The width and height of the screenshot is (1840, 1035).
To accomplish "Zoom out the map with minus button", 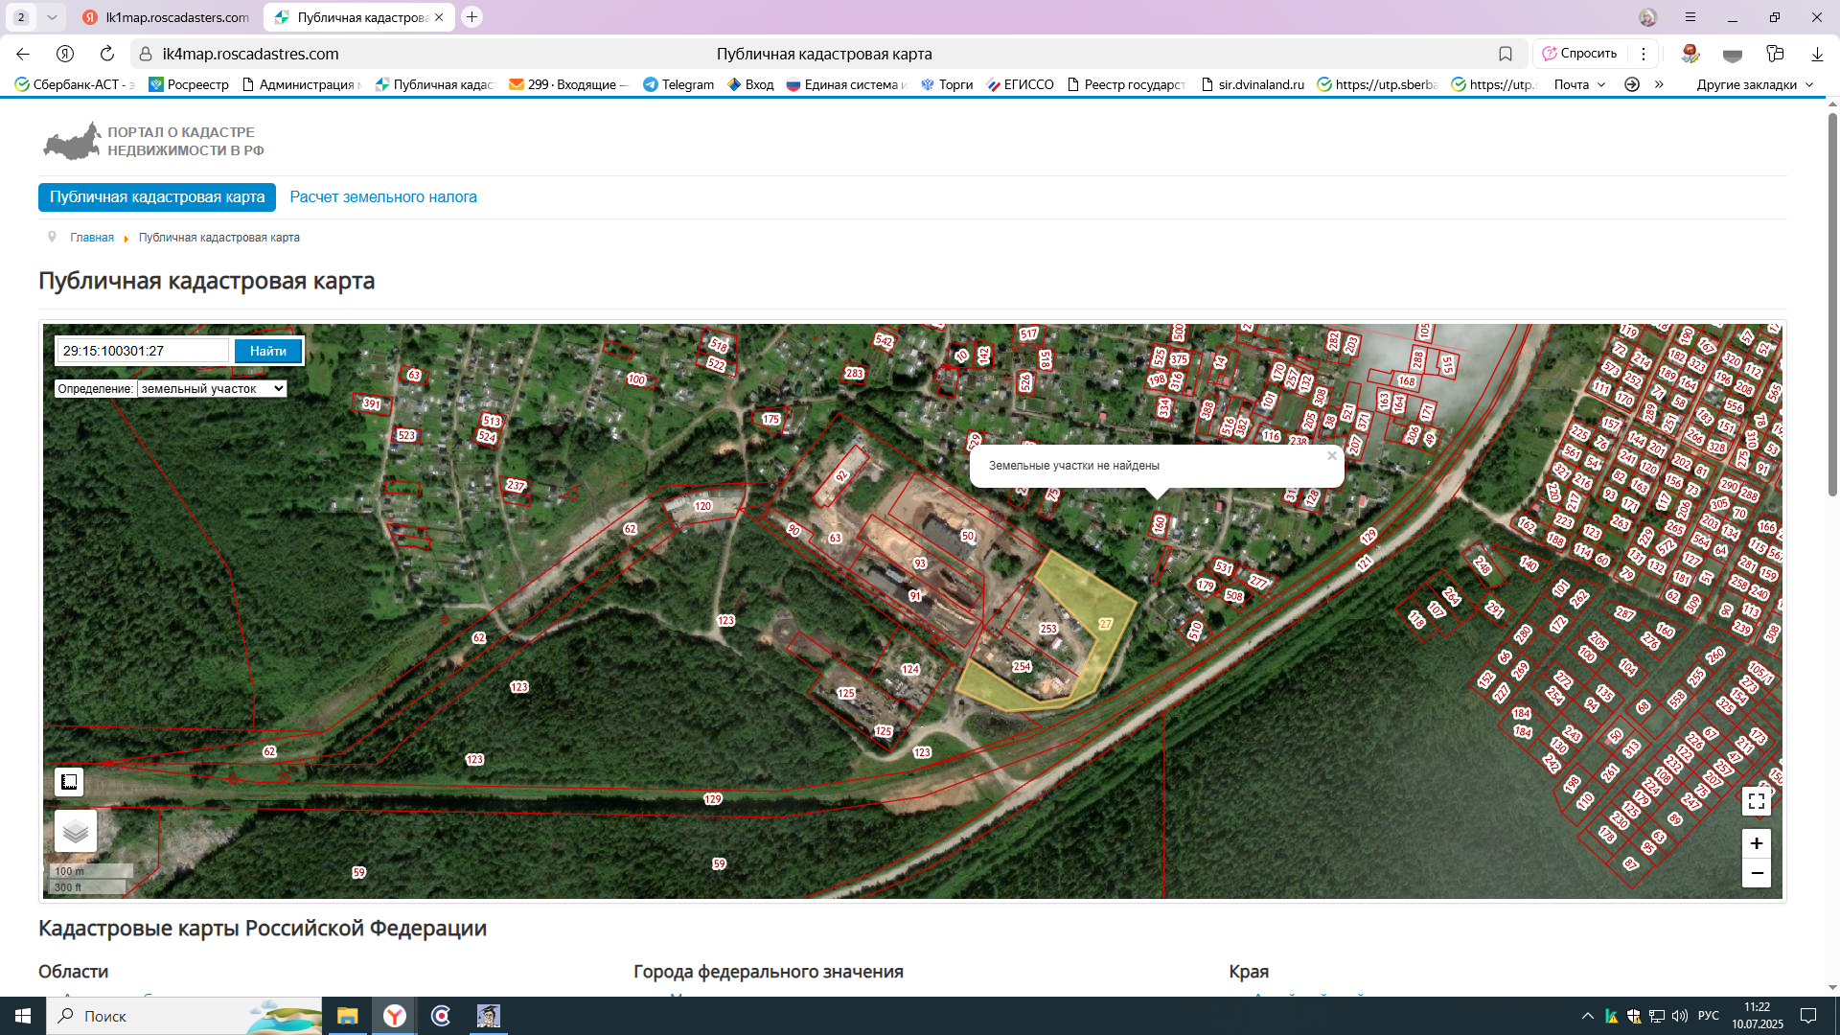I will coord(1756,873).
